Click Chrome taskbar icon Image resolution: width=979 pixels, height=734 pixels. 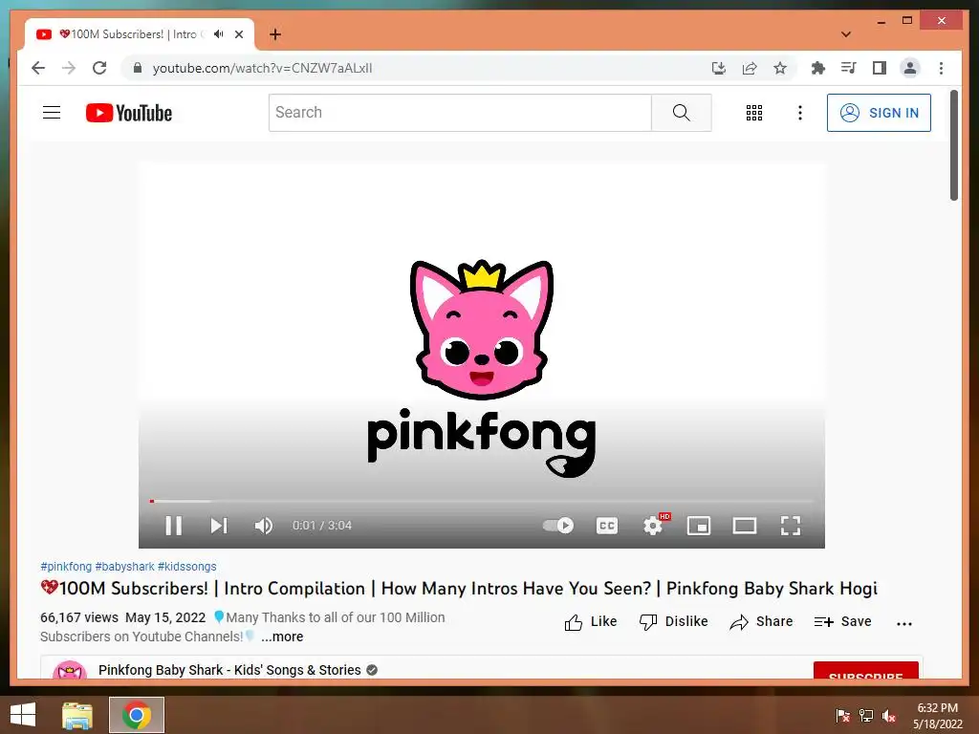pos(137,715)
